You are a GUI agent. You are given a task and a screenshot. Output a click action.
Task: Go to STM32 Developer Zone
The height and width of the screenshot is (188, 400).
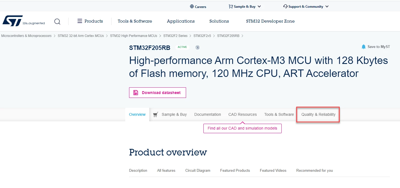[x=270, y=21]
